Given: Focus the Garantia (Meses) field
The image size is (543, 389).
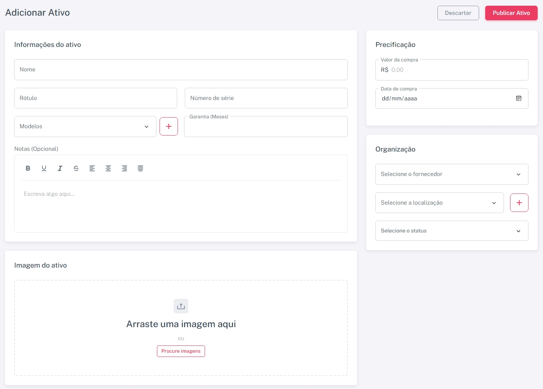Looking at the screenshot, I should pos(266,126).
